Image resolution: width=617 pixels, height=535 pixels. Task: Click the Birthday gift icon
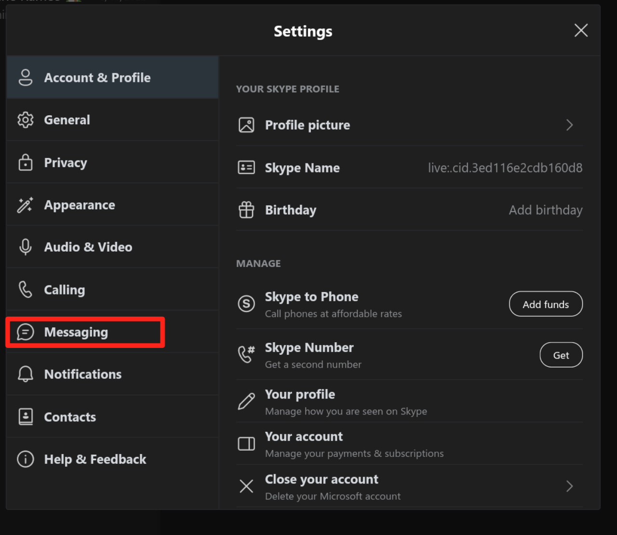246,210
